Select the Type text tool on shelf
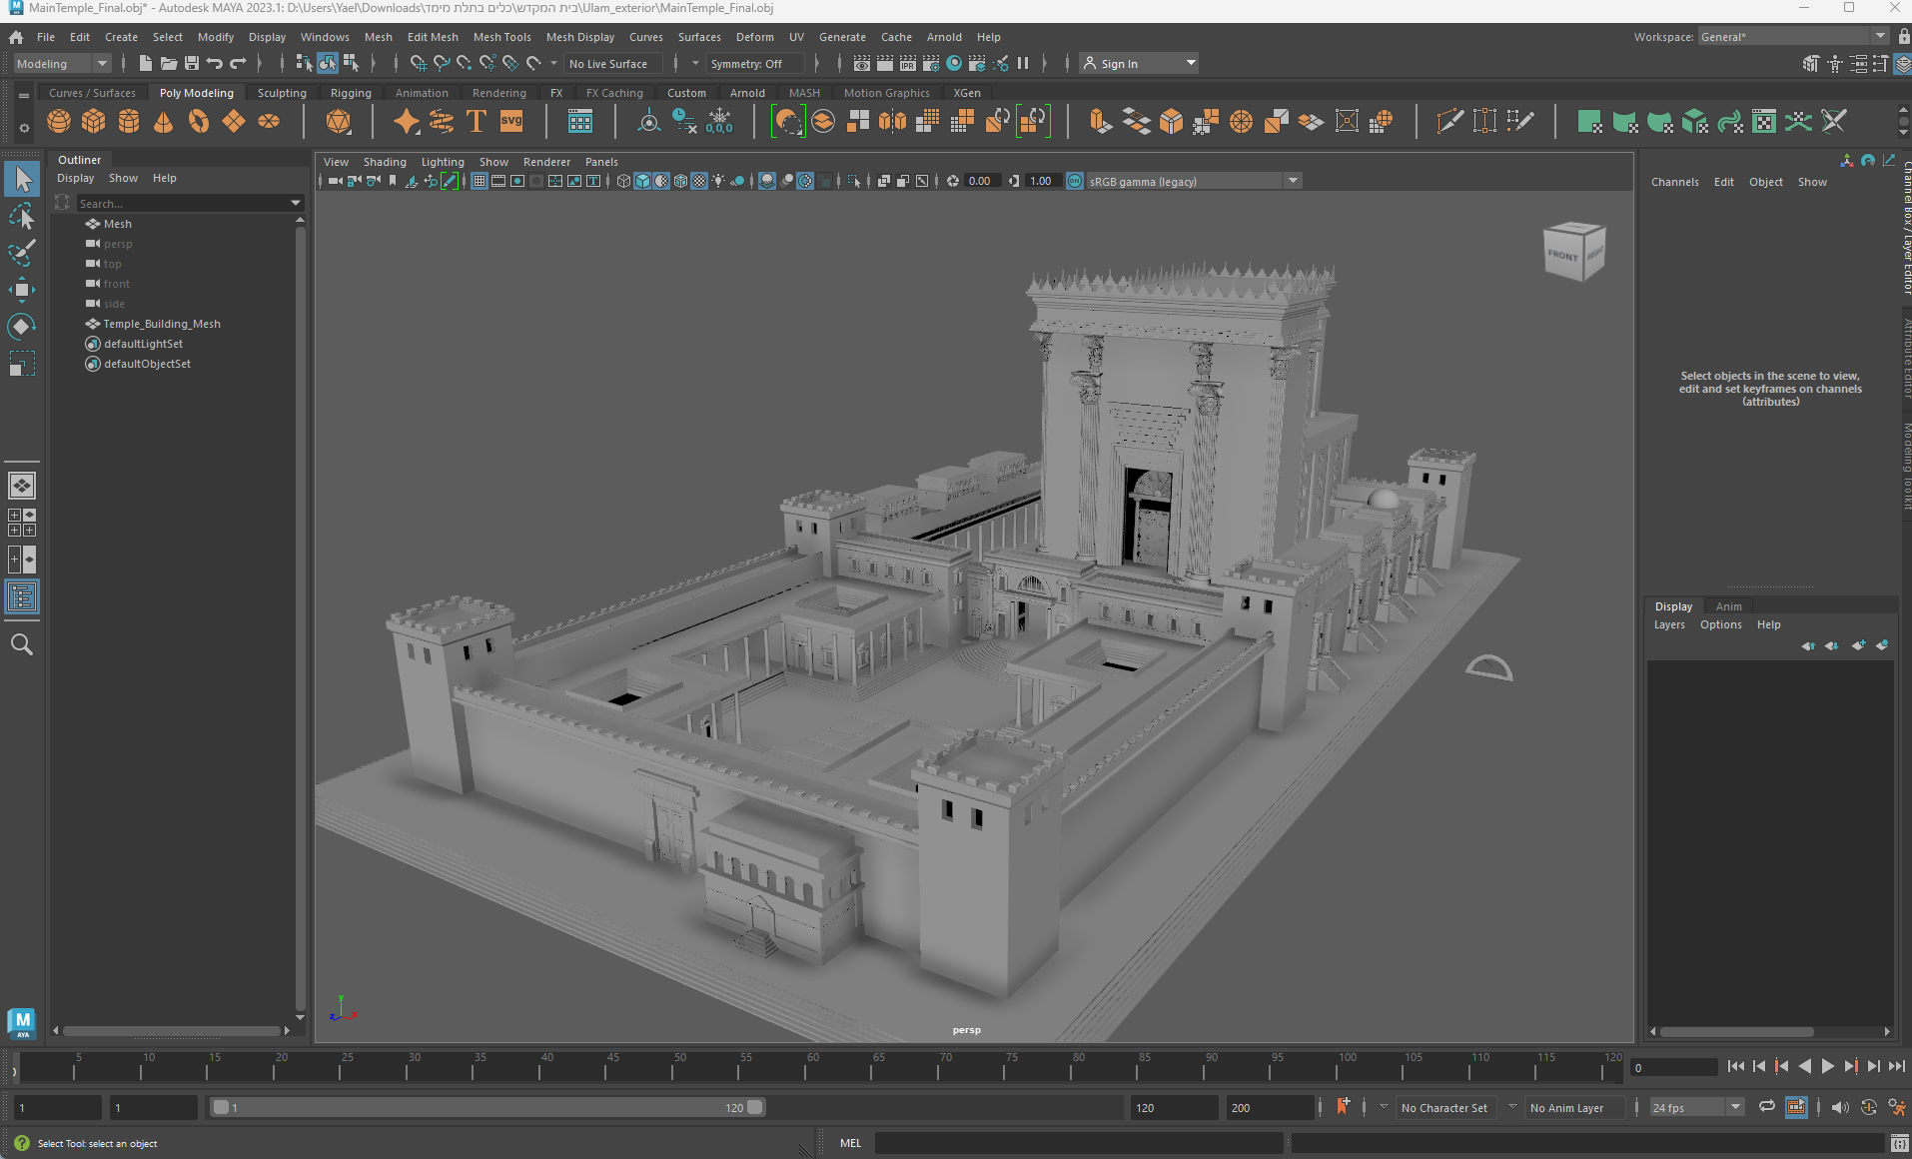Screen dimensions: 1912x1159 tap(477, 122)
